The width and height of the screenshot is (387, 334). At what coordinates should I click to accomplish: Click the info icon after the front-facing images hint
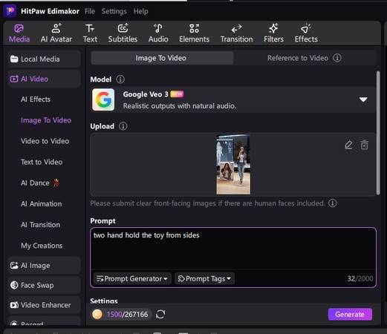coord(332,203)
